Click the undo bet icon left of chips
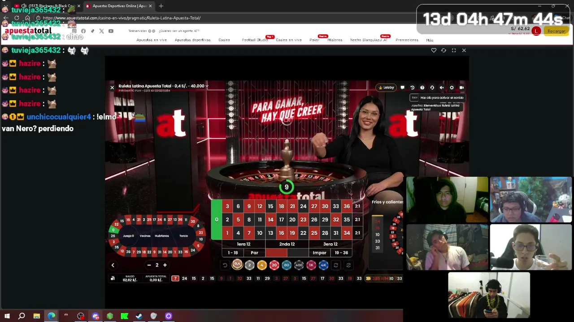Image resolution: width=574 pixels, height=322 pixels. 225,265
